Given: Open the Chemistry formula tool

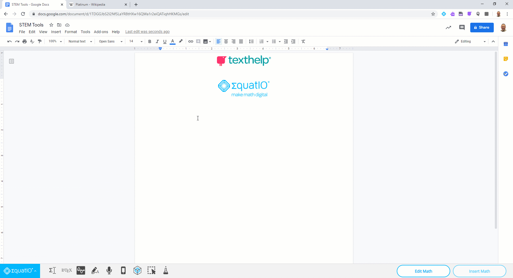Looking at the screenshot, I should (166, 271).
